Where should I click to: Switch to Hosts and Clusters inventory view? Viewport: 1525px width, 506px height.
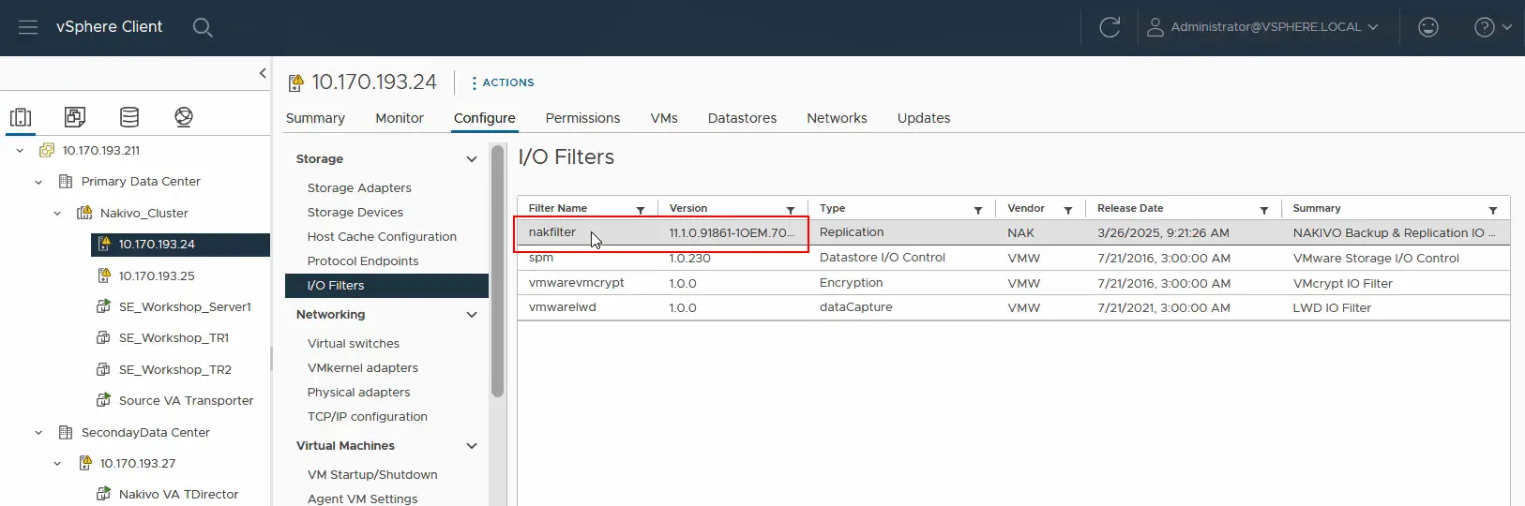21,117
